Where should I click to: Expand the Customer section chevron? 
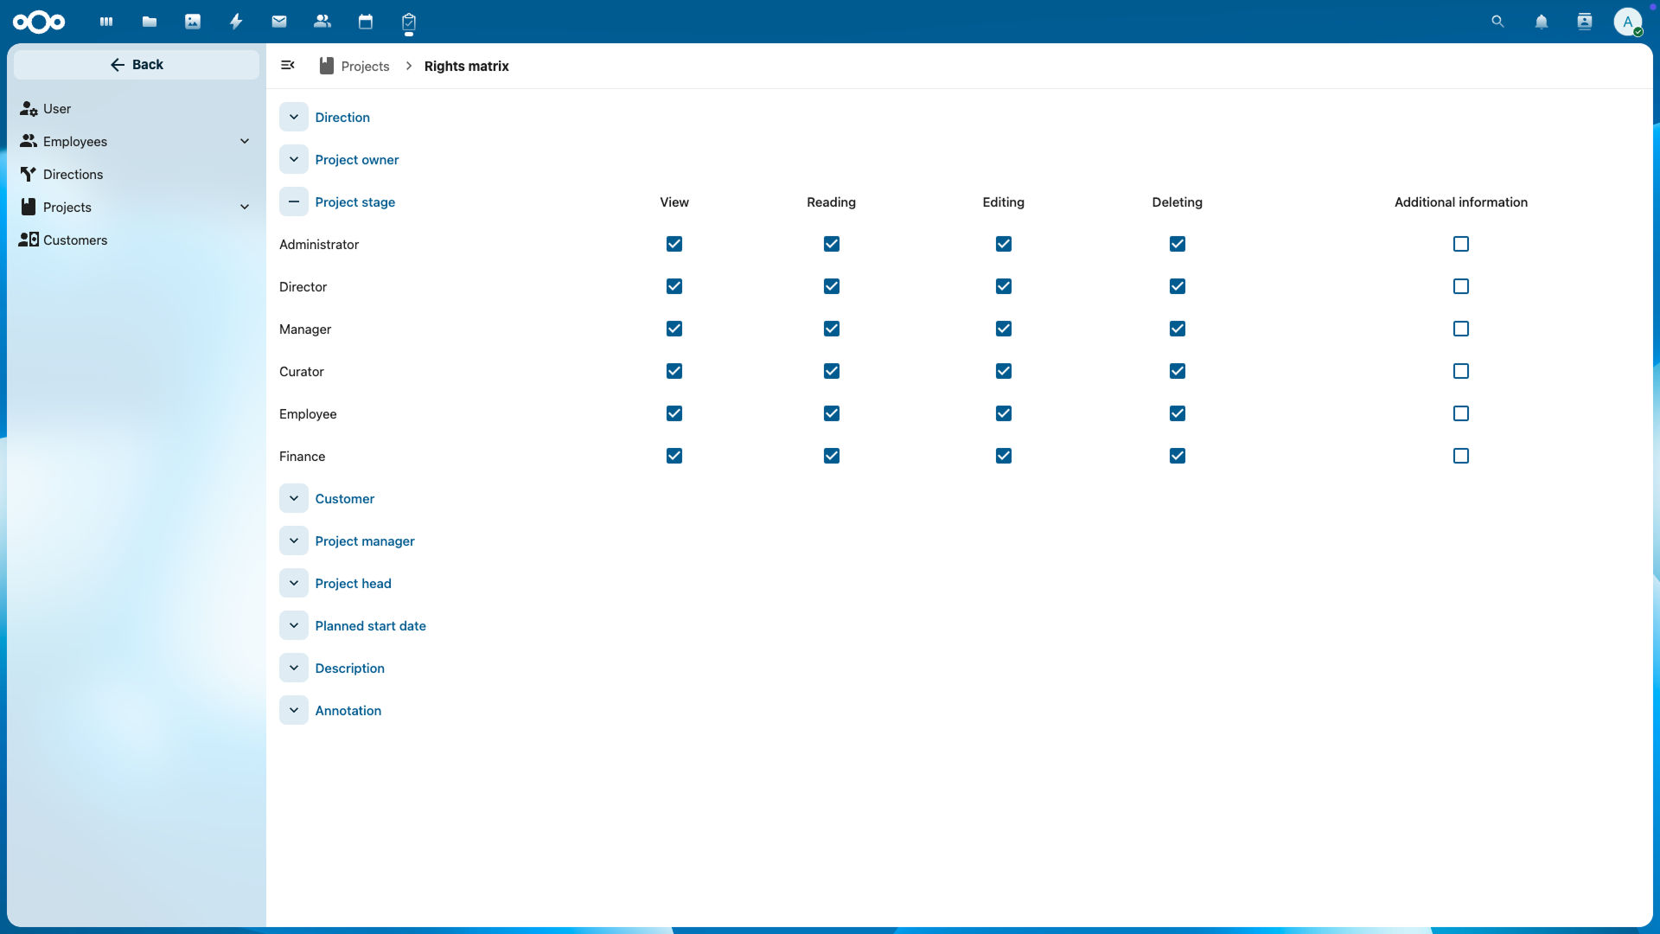click(294, 499)
